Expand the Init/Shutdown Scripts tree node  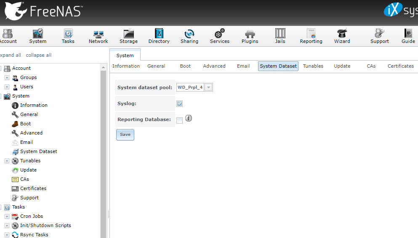click(x=7, y=226)
